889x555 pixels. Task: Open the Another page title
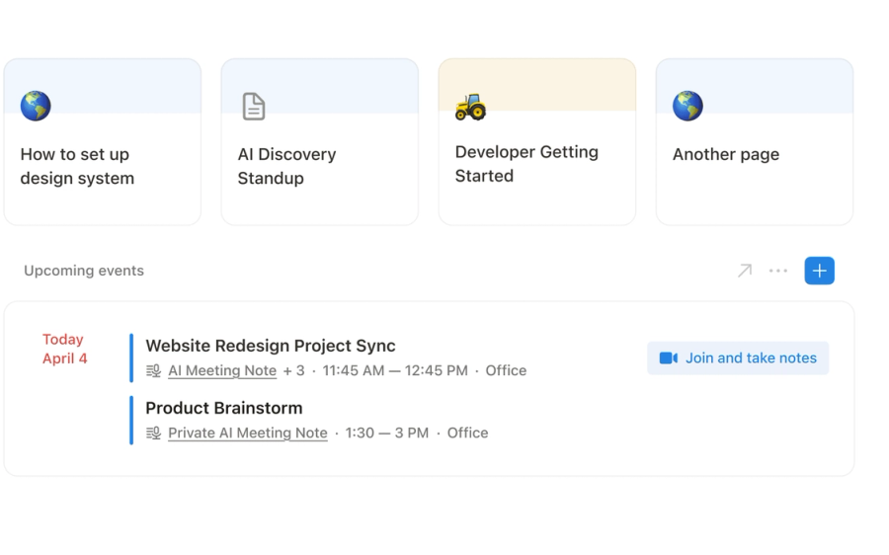(726, 154)
